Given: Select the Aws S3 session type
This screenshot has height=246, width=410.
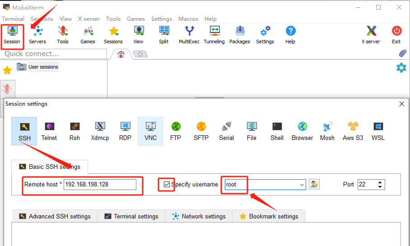Looking at the screenshot, I should pyautogui.click(x=353, y=131).
